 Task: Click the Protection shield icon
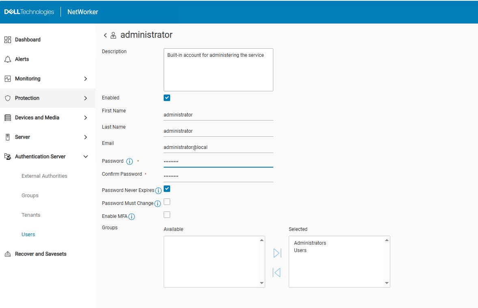(8, 98)
